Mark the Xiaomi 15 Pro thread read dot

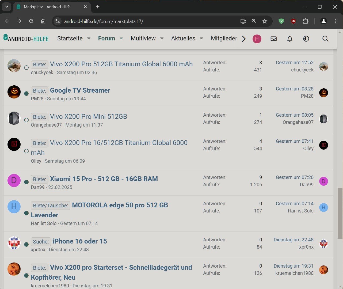click(x=26, y=182)
